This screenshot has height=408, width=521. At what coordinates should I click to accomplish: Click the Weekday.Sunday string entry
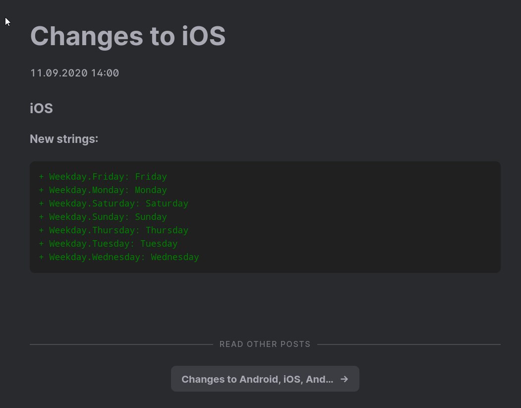click(x=108, y=217)
